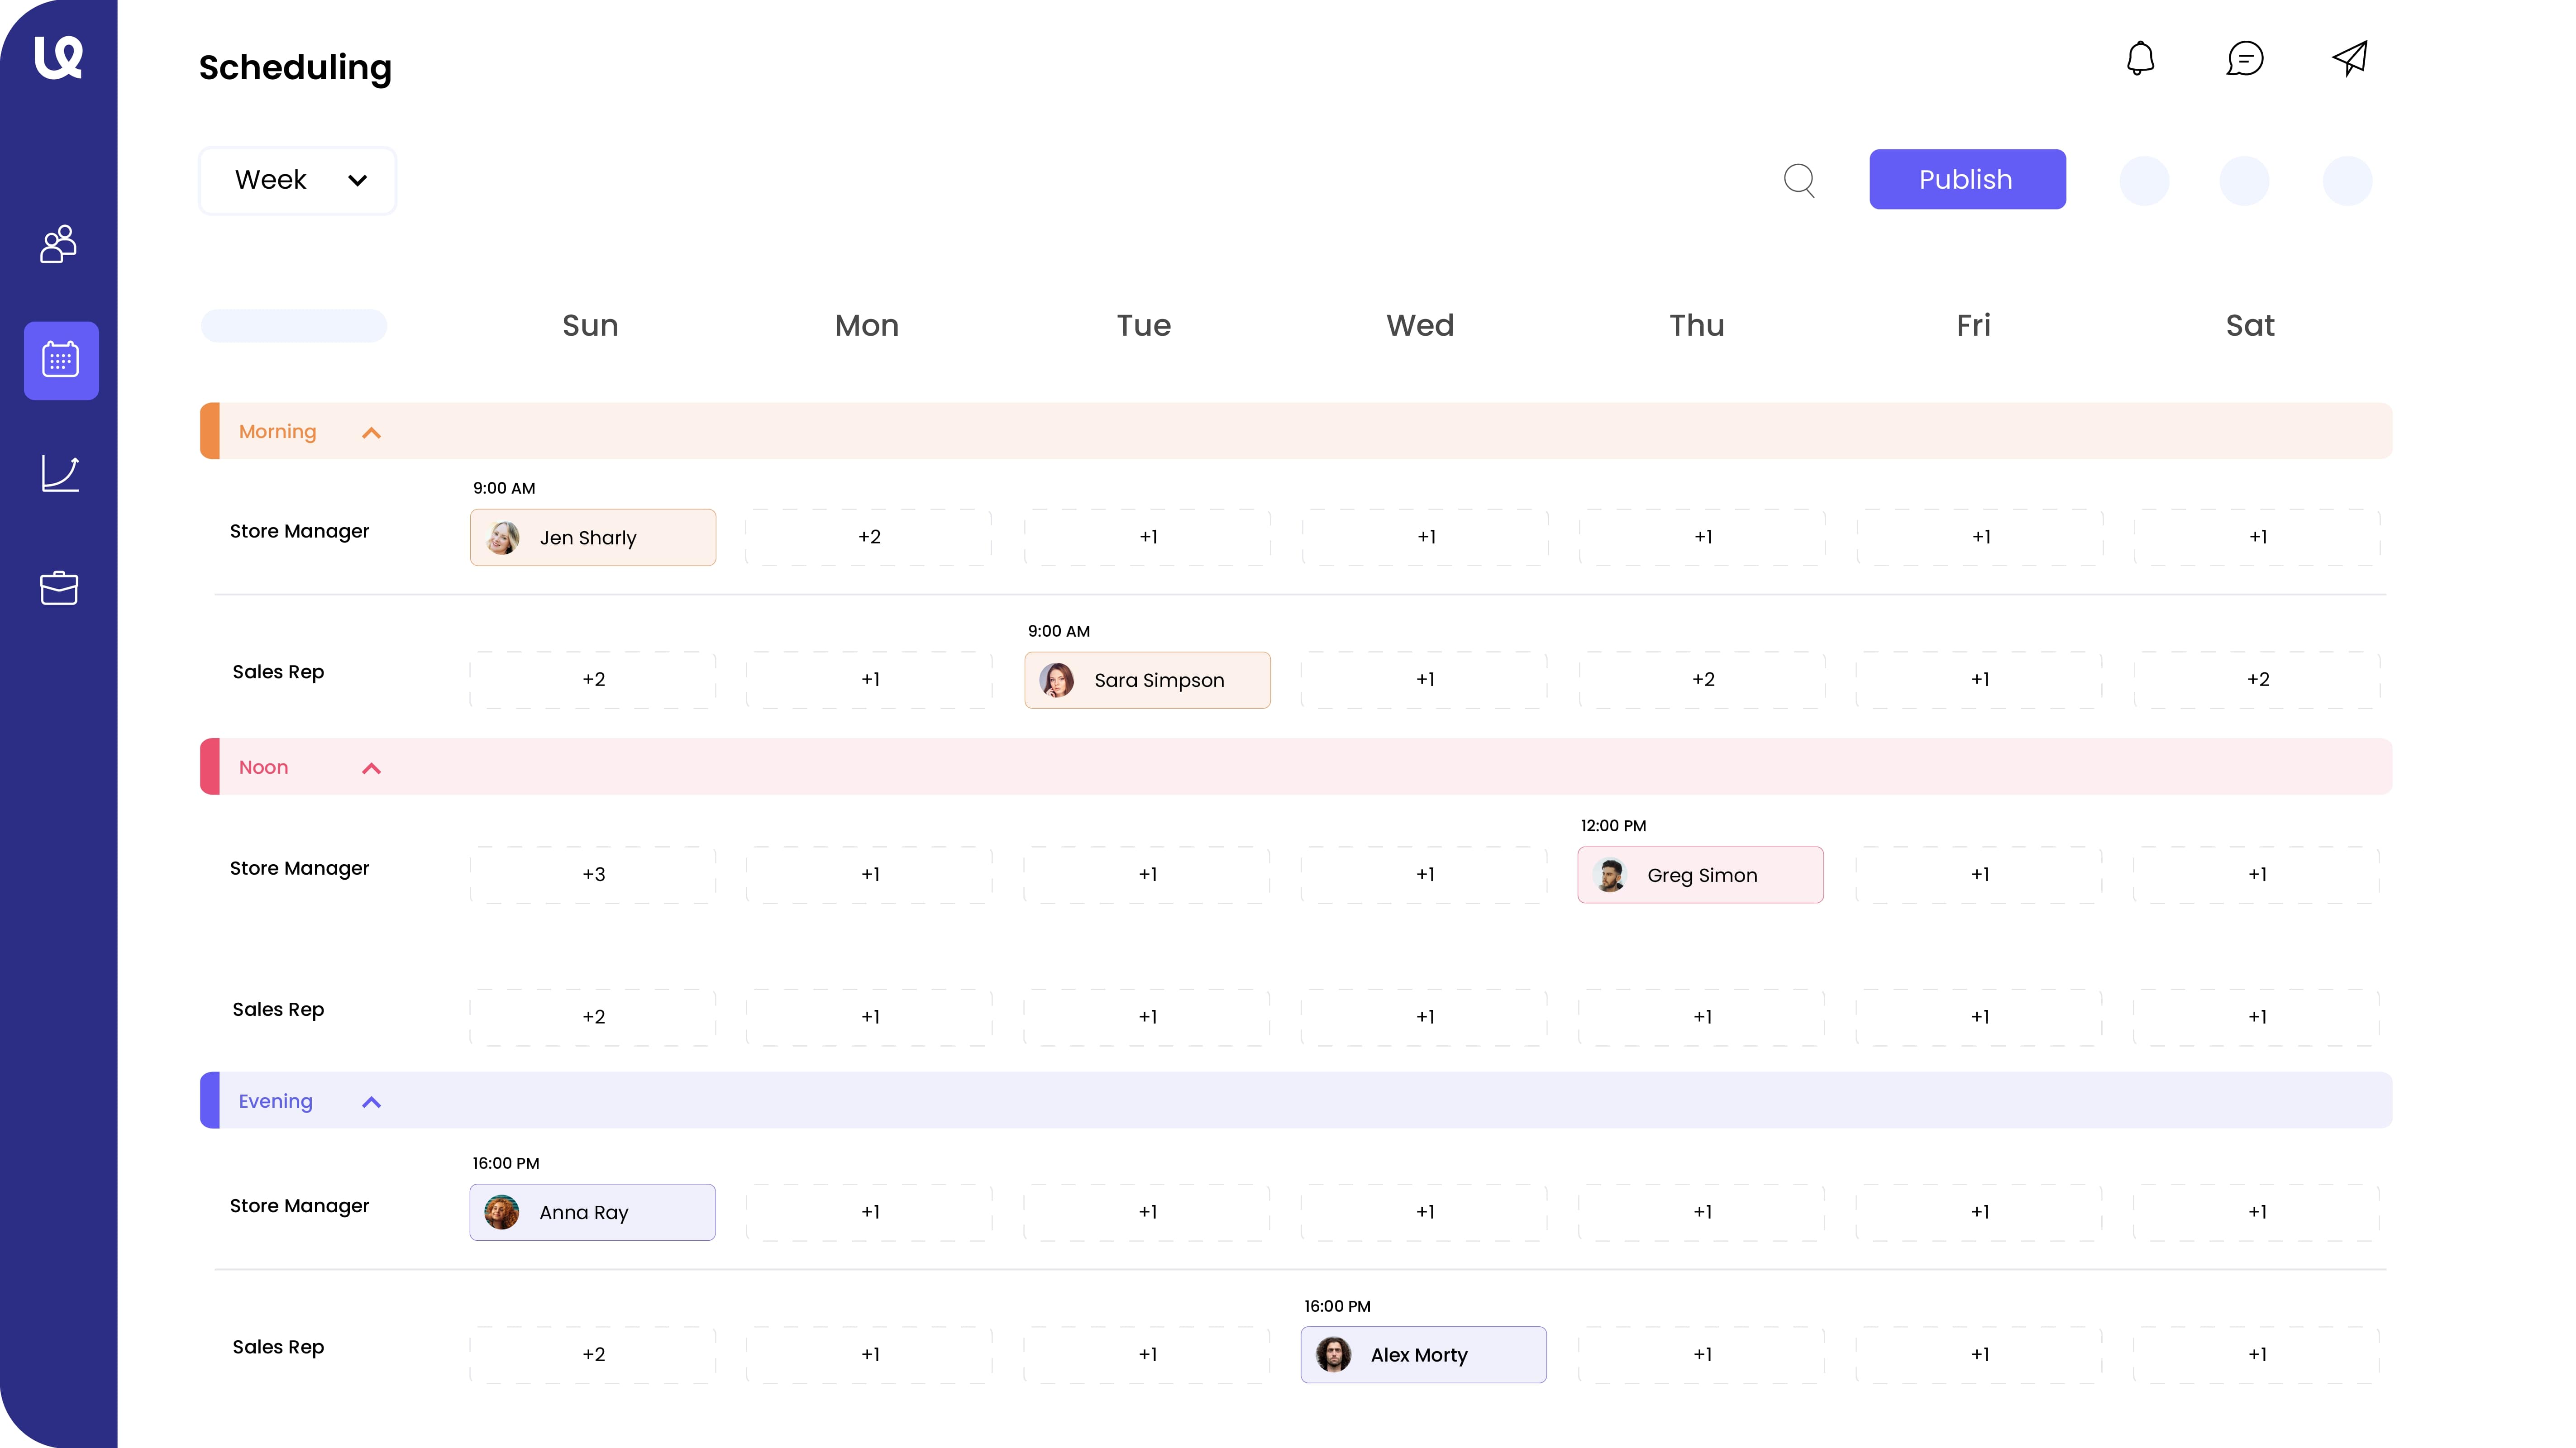Screen dimensions: 2576x1448
Task: Collapse the Evening section
Action: [x=371, y=1102]
